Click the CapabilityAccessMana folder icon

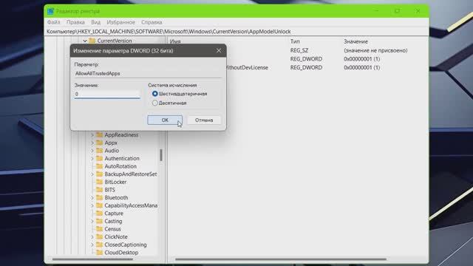99,205
